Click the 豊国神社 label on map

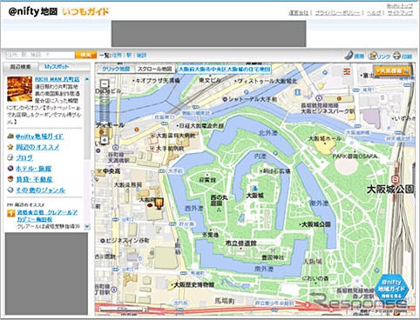click(273, 257)
